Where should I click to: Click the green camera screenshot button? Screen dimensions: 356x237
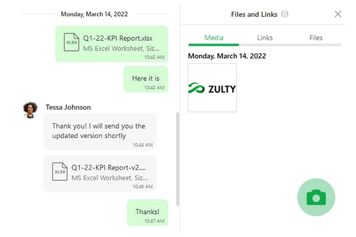[316, 197]
